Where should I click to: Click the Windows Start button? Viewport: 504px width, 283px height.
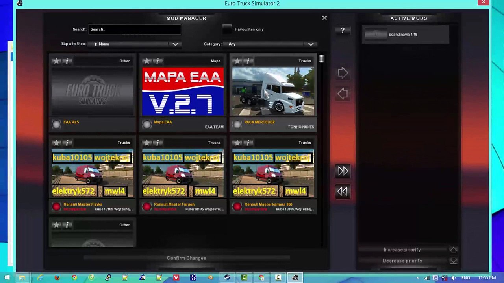(7, 277)
